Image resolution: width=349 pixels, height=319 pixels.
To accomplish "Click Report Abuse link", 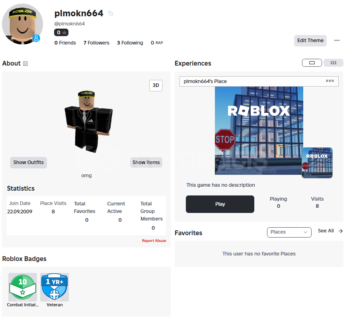I will point(154,241).
